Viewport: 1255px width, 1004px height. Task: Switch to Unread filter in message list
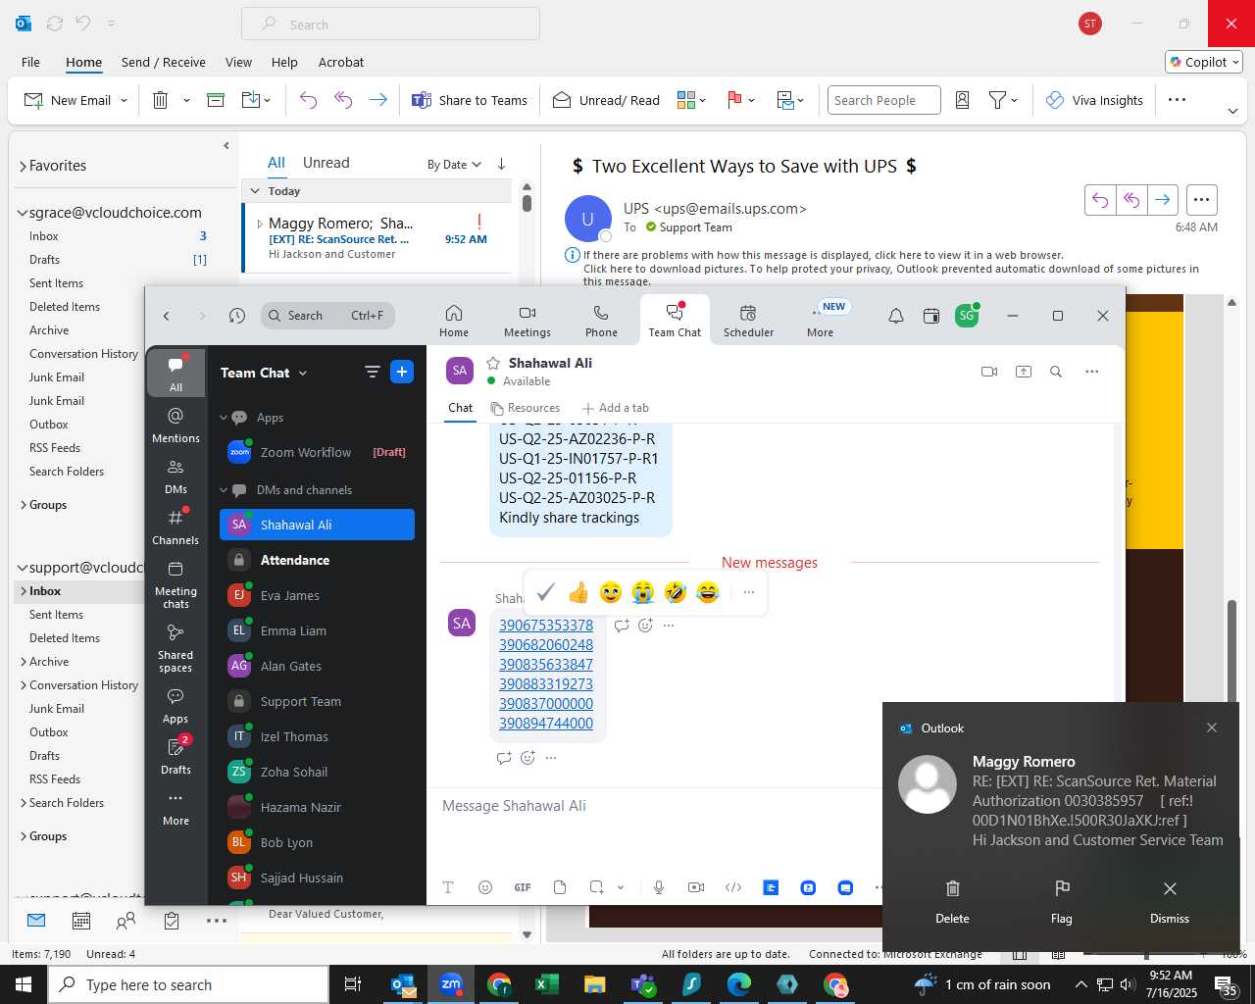click(x=326, y=163)
